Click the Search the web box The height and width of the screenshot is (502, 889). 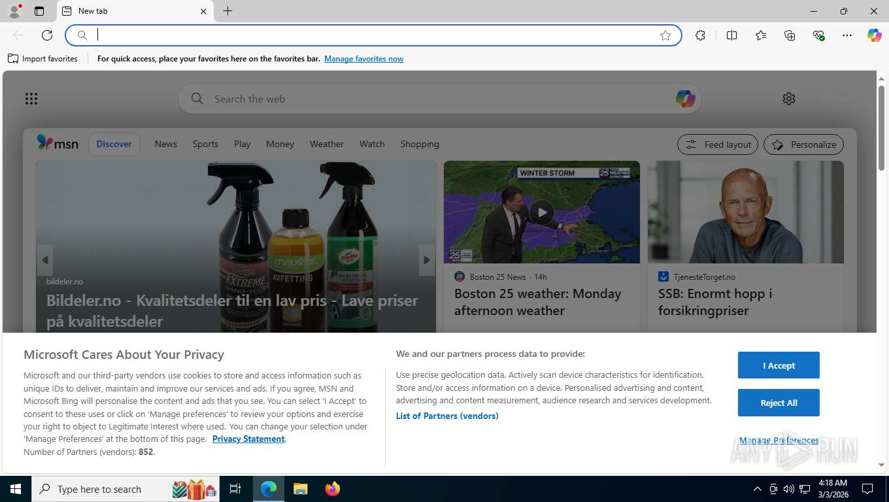pos(439,99)
